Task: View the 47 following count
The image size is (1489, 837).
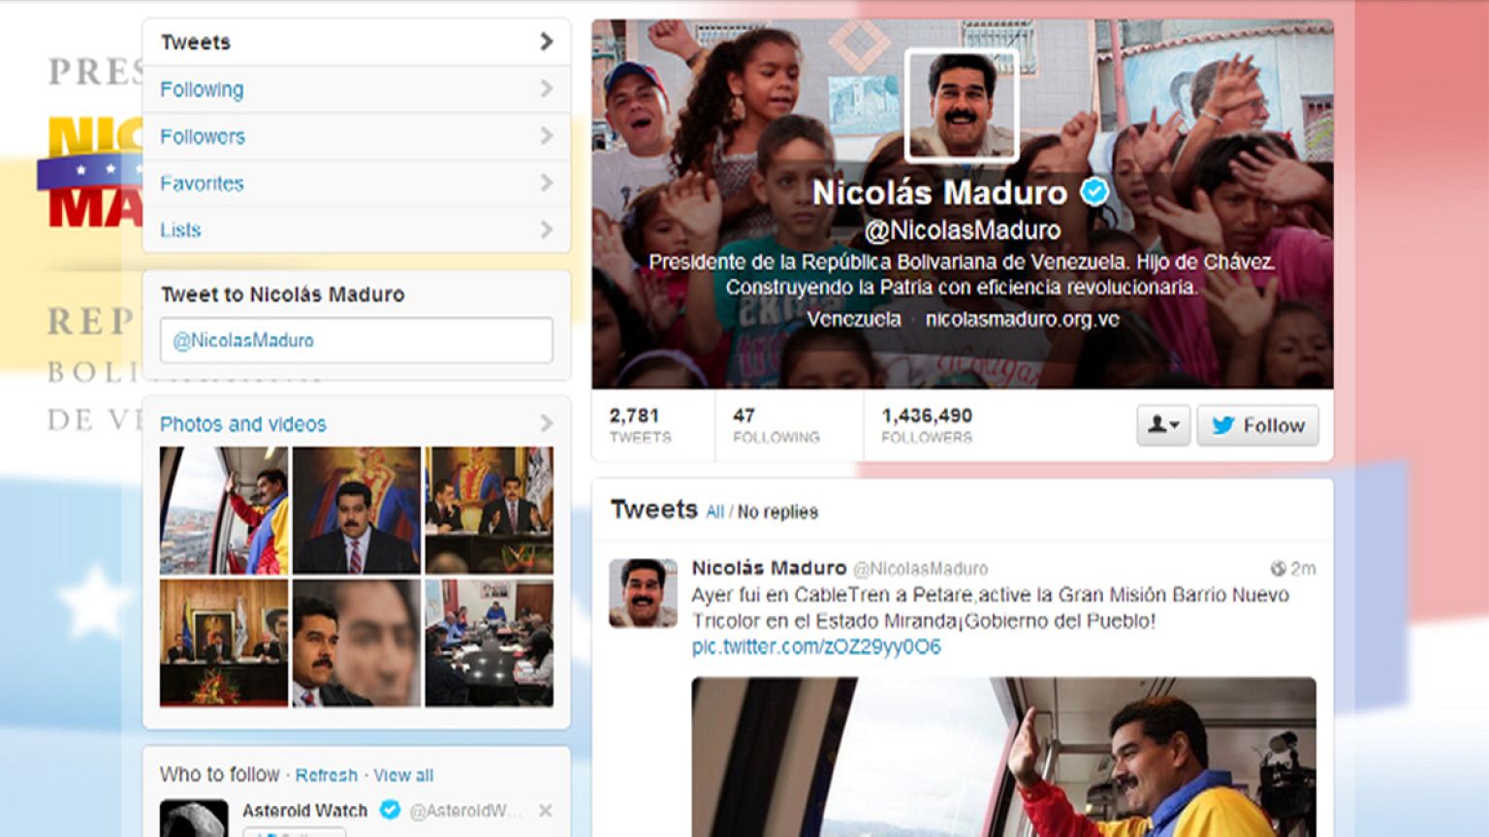Action: pos(776,425)
